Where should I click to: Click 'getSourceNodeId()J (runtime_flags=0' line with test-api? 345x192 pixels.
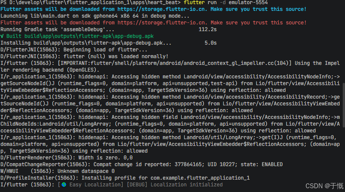point(170,84)
